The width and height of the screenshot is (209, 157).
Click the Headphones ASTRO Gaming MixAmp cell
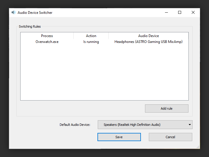click(148, 42)
